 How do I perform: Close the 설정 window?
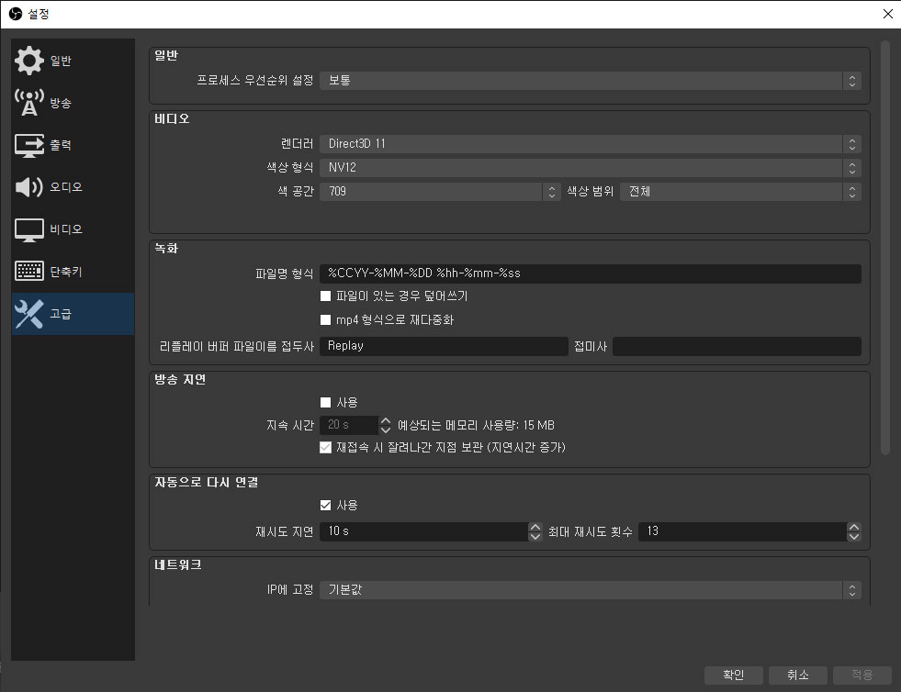887,14
